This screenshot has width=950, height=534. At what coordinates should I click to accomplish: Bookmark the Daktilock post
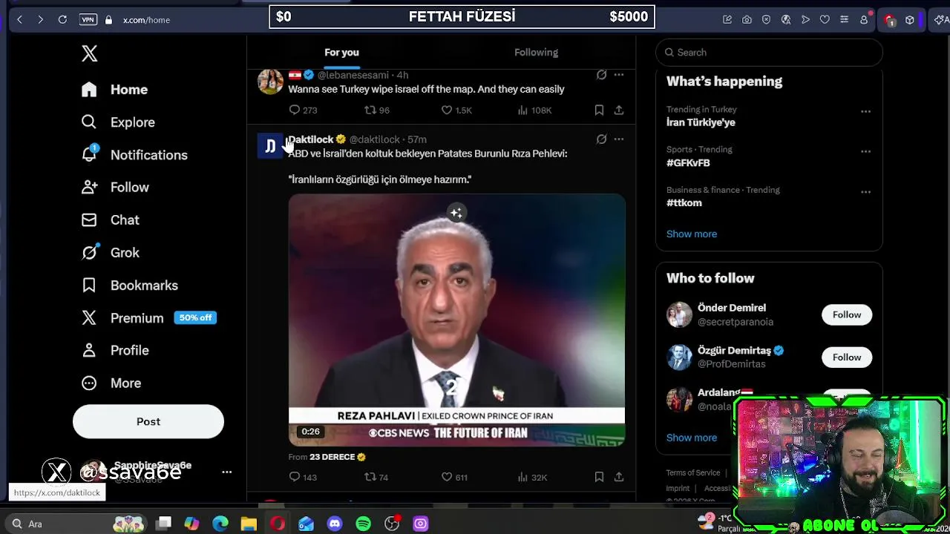599,477
